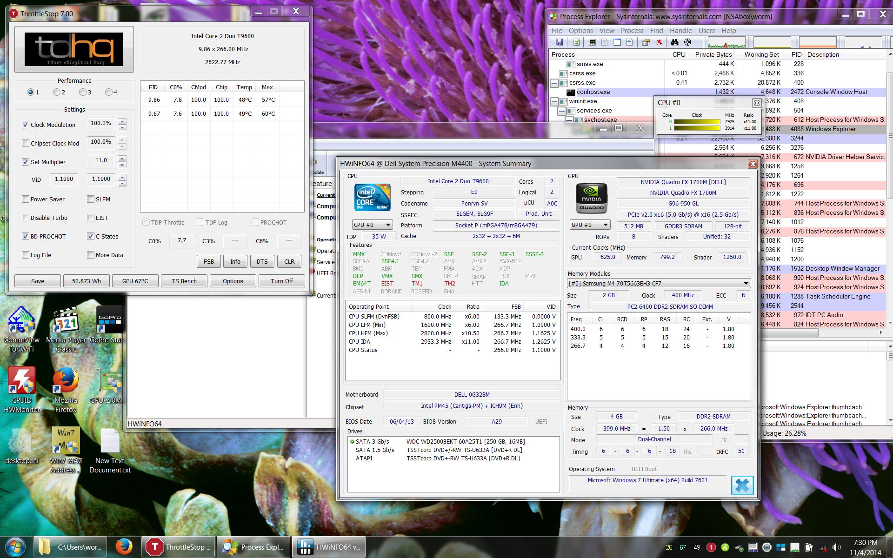Click the Core 0 clock bar in CPU #0 popup
Image resolution: width=893 pixels, height=558 pixels.
click(697, 122)
